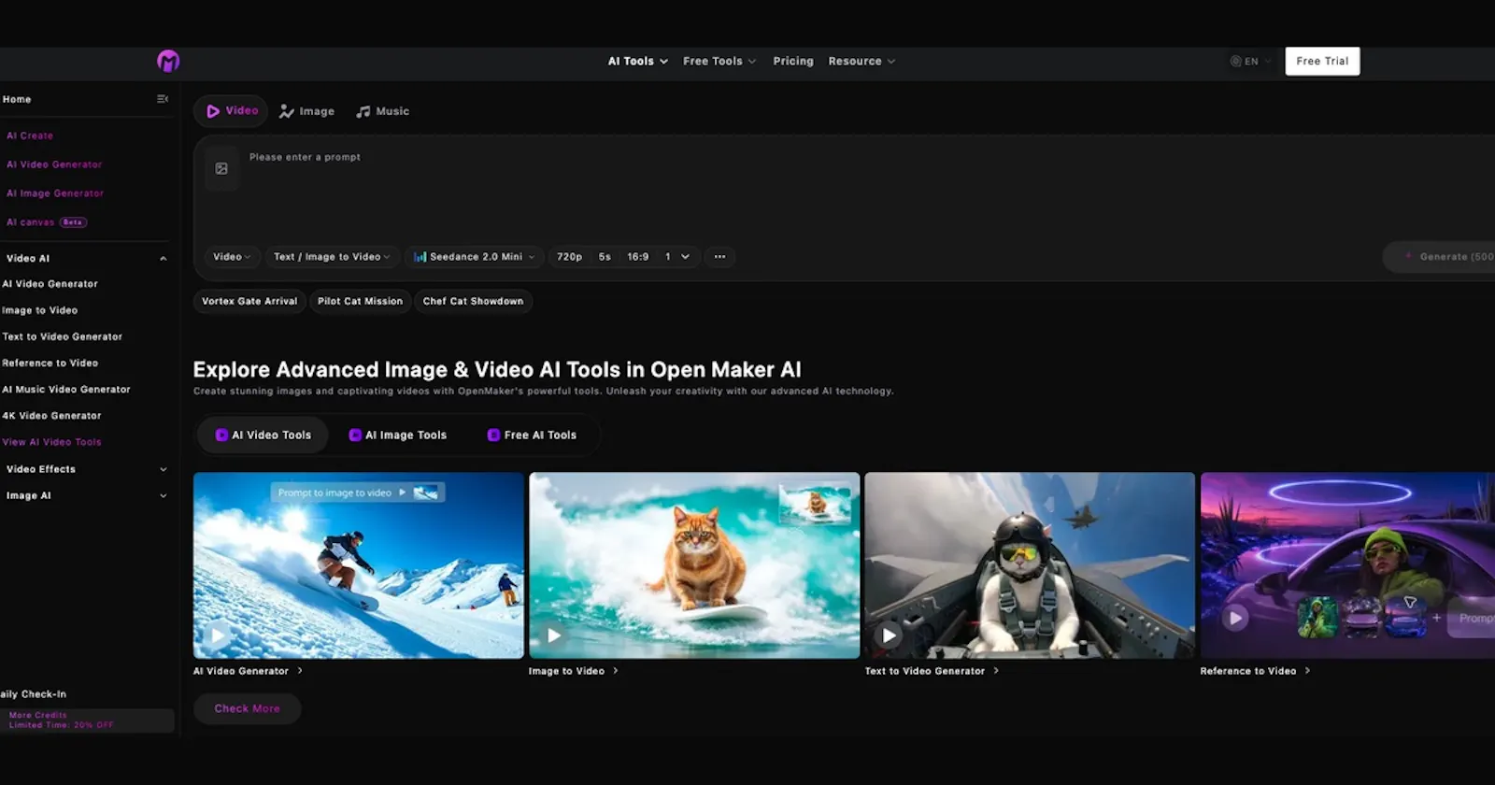
Task: Expand the Image AI sidebar section
Action: point(163,496)
